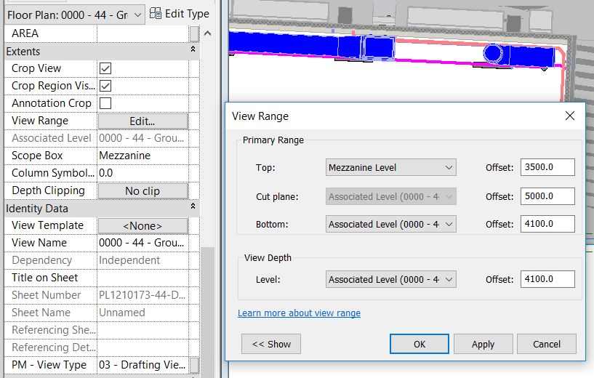Viewport: 594px width, 378px height.
Task: Click the Sheet Name value Unnamed
Action: click(x=143, y=313)
